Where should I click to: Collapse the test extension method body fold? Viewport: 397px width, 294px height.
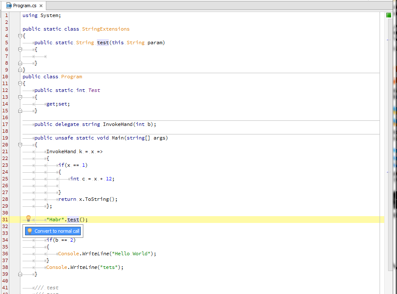[20, 49]
